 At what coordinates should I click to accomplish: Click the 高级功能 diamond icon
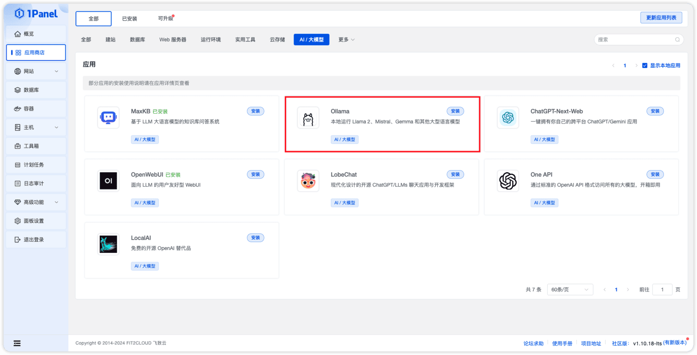point(17,202)
